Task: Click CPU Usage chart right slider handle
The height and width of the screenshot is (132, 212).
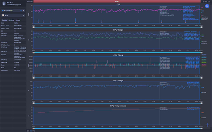Action: [201, 53]
